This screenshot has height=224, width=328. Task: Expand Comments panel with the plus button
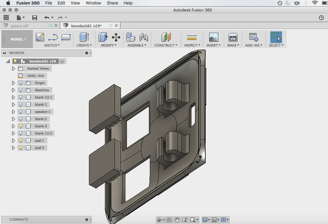pos(87,219)
